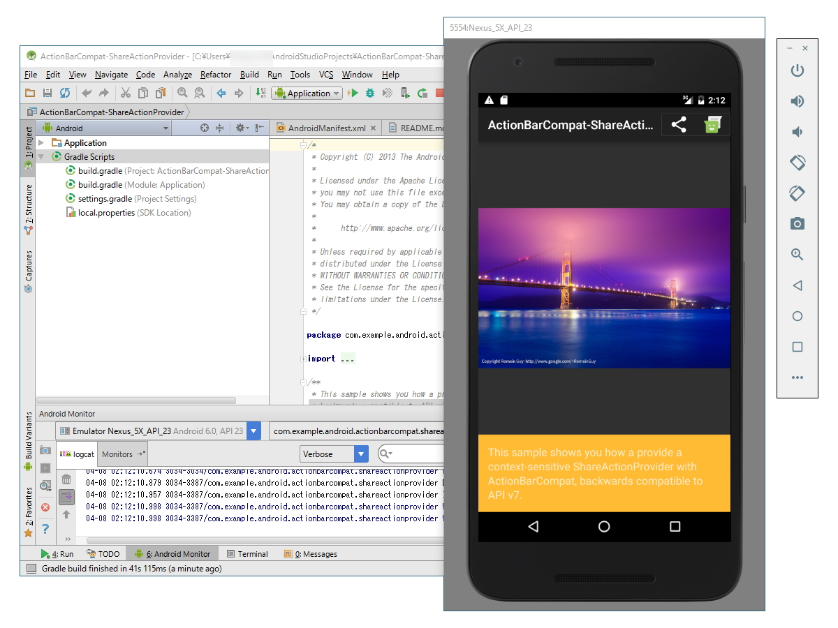This screenshot has width=838, height=628.
Task: Click emulator sidebar Back triangle
Action: click(797, 285)
